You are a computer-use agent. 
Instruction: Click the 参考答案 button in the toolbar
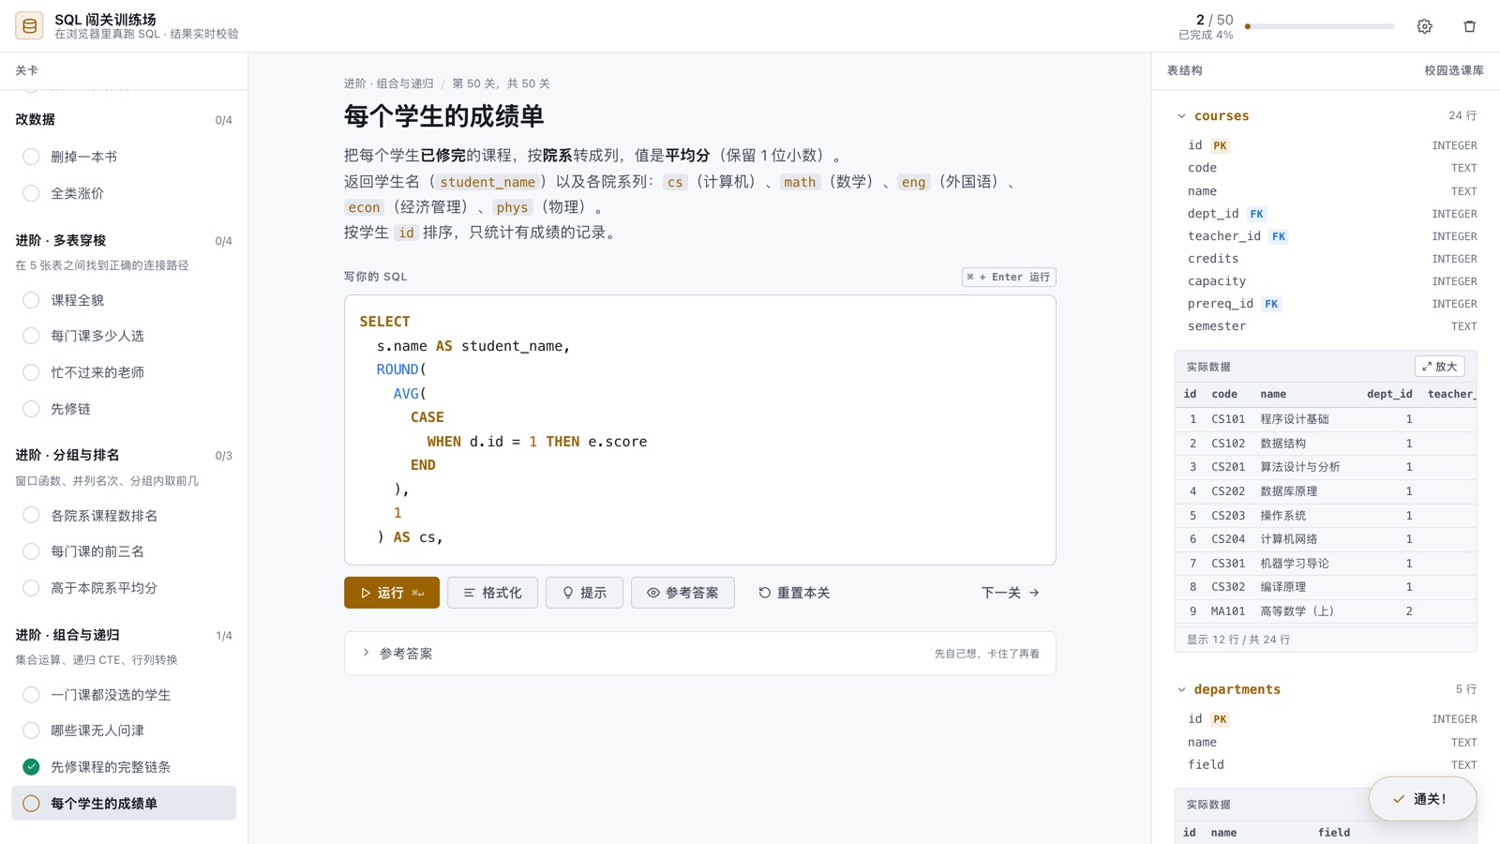pyautogui.click(x=682, y=593)
